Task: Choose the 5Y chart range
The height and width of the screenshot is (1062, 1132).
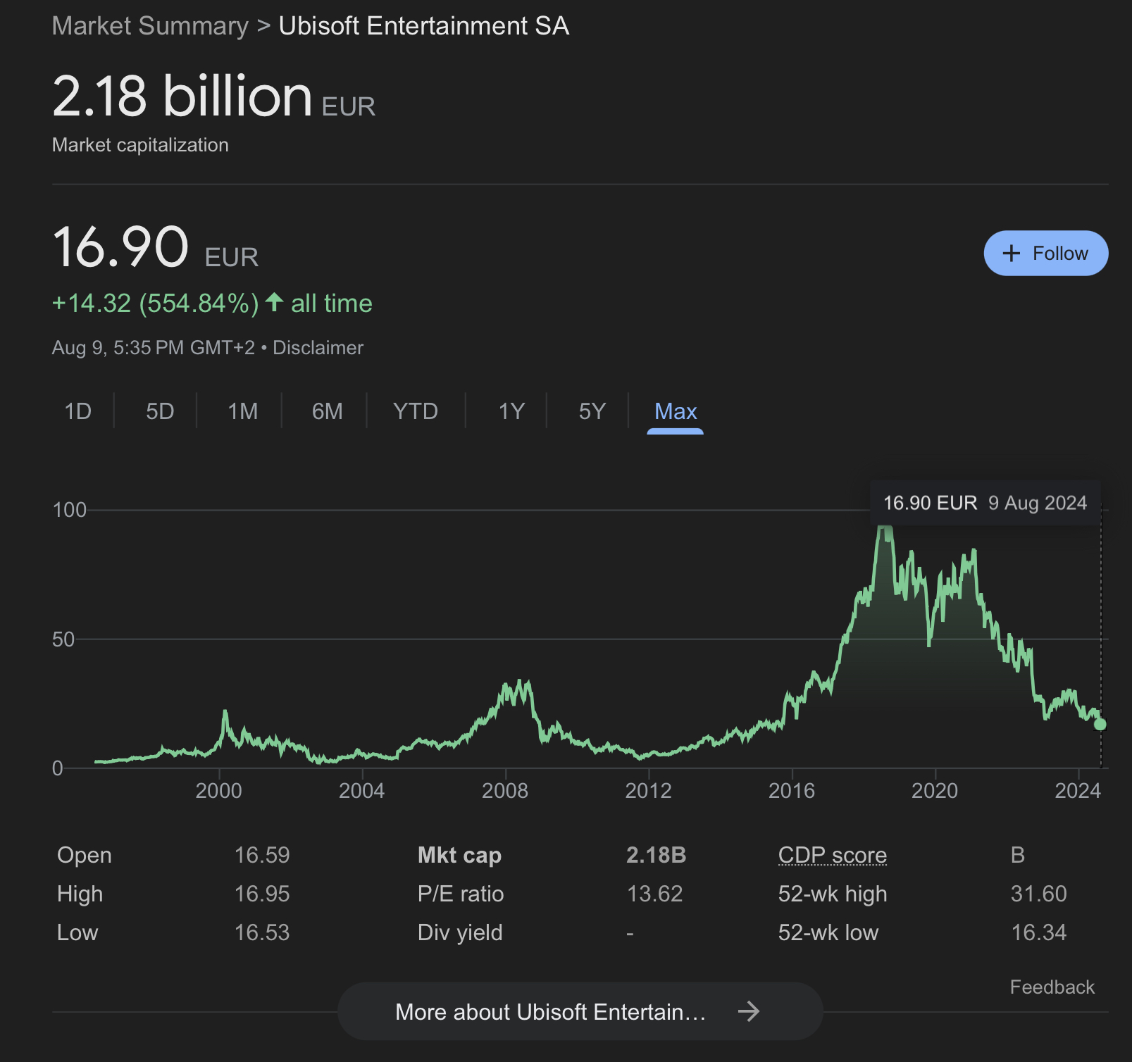Action: (592, 411)
